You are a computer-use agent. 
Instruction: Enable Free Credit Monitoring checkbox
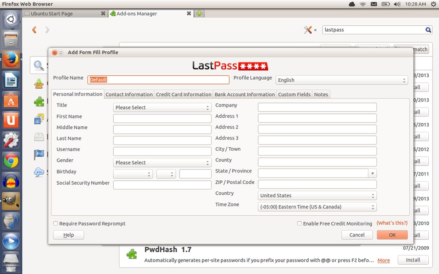coord(299,223)
